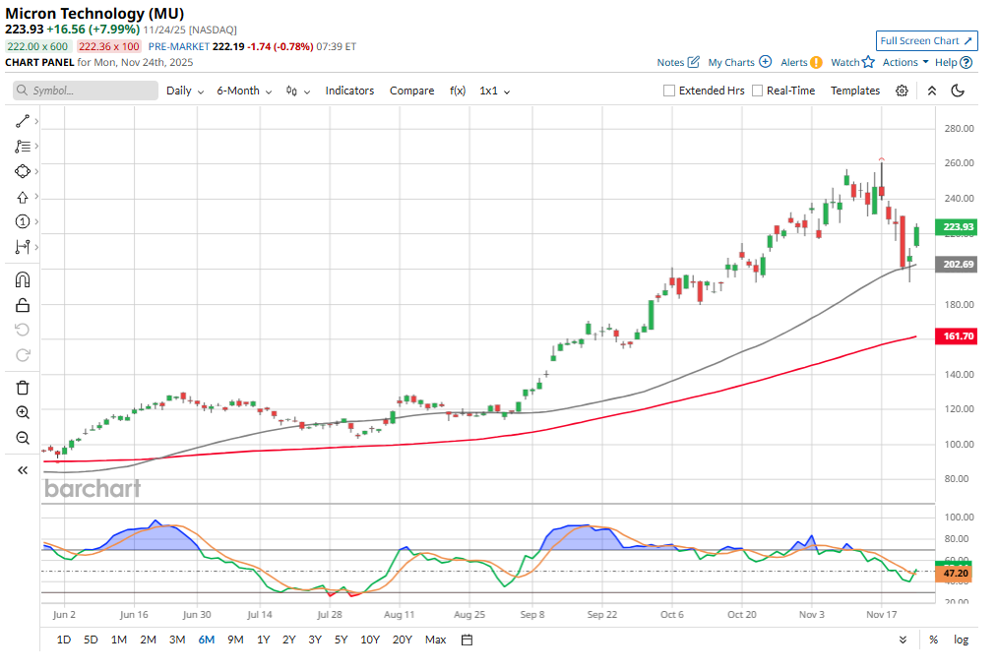Open the Daily frequency dropdown

click(184, 91)
